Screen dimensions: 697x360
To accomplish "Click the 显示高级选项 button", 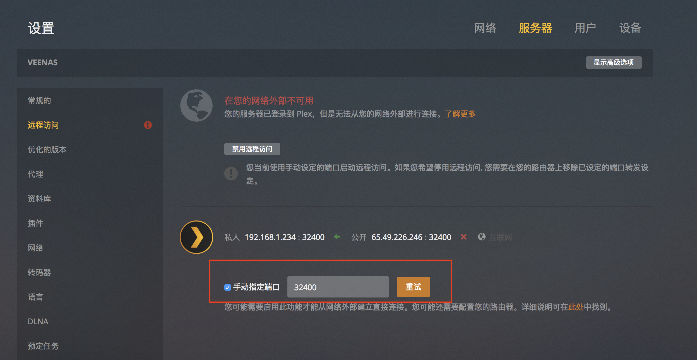I will [614, 63].
